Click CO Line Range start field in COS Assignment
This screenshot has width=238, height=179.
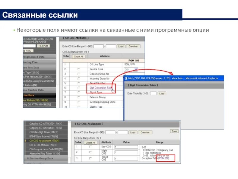click(110, 132)
